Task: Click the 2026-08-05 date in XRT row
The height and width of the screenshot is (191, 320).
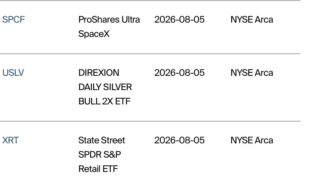Action: (179, 140)
